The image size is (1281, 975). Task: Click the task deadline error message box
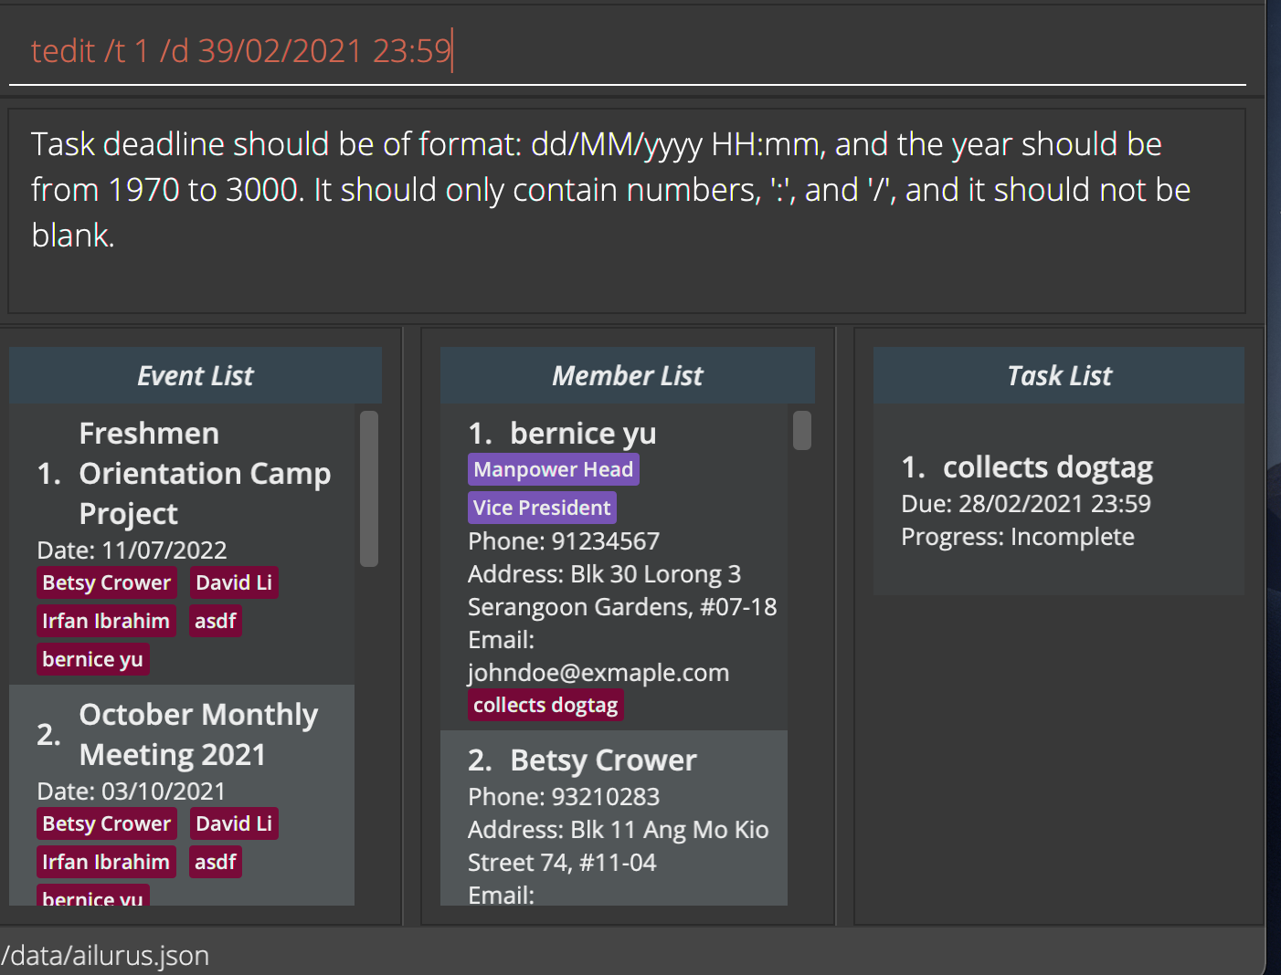click(627, 211)
